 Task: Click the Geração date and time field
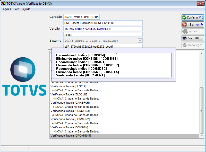point(81,17)
